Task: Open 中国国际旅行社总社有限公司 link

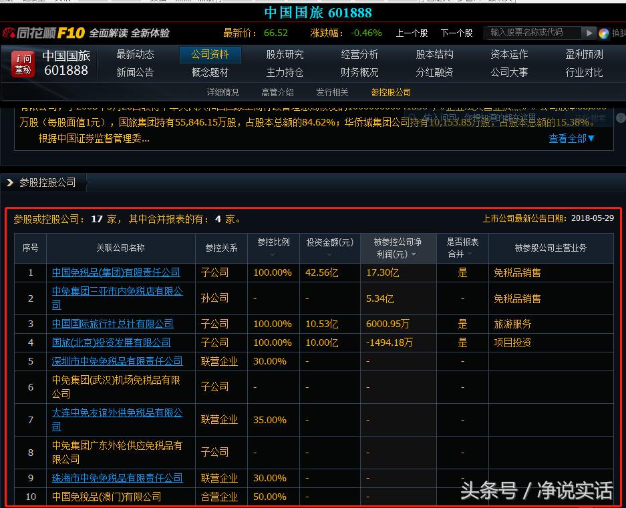Action: (113, 324)
